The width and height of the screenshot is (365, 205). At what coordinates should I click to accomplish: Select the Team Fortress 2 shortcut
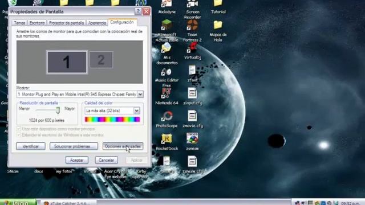(192, 31)
